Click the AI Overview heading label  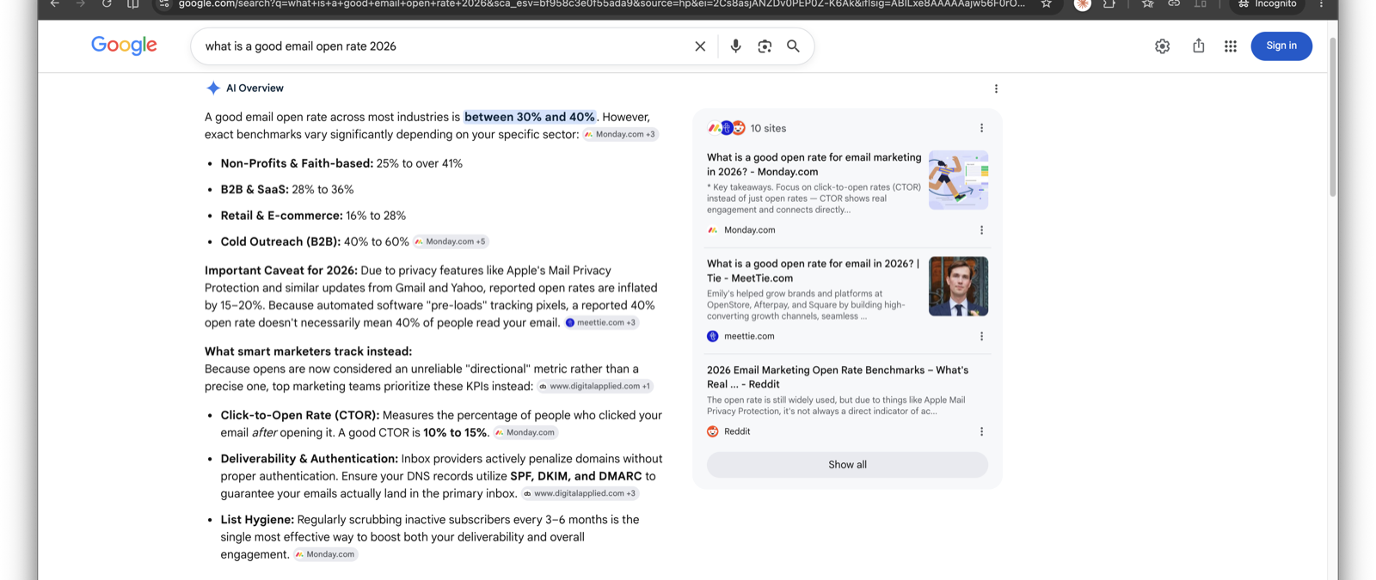[255, 89]
